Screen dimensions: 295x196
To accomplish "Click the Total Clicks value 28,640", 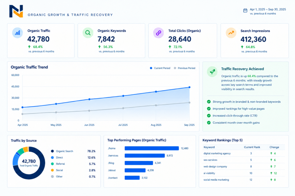I will (x=180, y=39).
